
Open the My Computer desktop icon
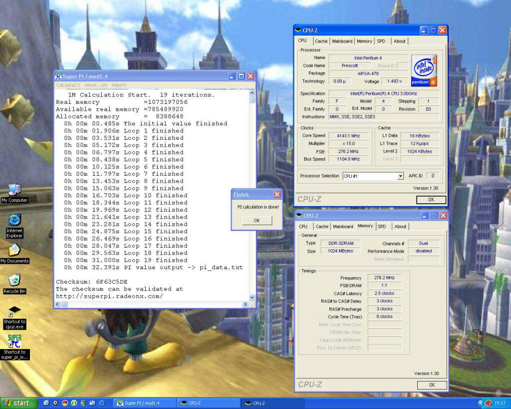[x=14, y=193]
